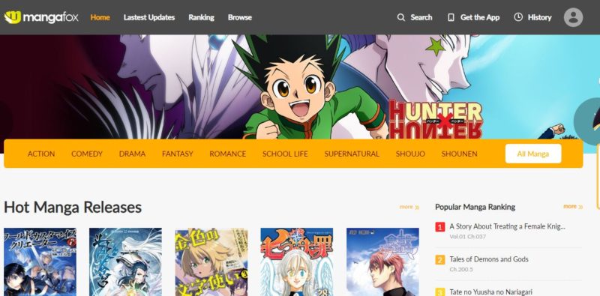Image resolution: width=600 pixels, height=296 pixels.
Task: Click the Popular Manga Ranking heading
Action: (x=475, y=207)
